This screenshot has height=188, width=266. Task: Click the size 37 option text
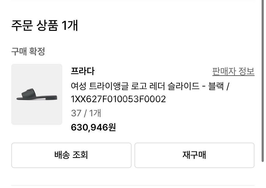pyautogui.click(x=76, y=113)
